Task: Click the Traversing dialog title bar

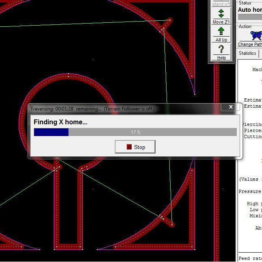Action: 122,109
